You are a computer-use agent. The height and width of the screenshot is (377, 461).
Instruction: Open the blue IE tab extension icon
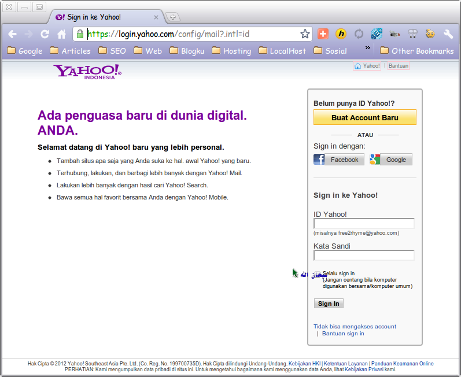tap(377, 34)
